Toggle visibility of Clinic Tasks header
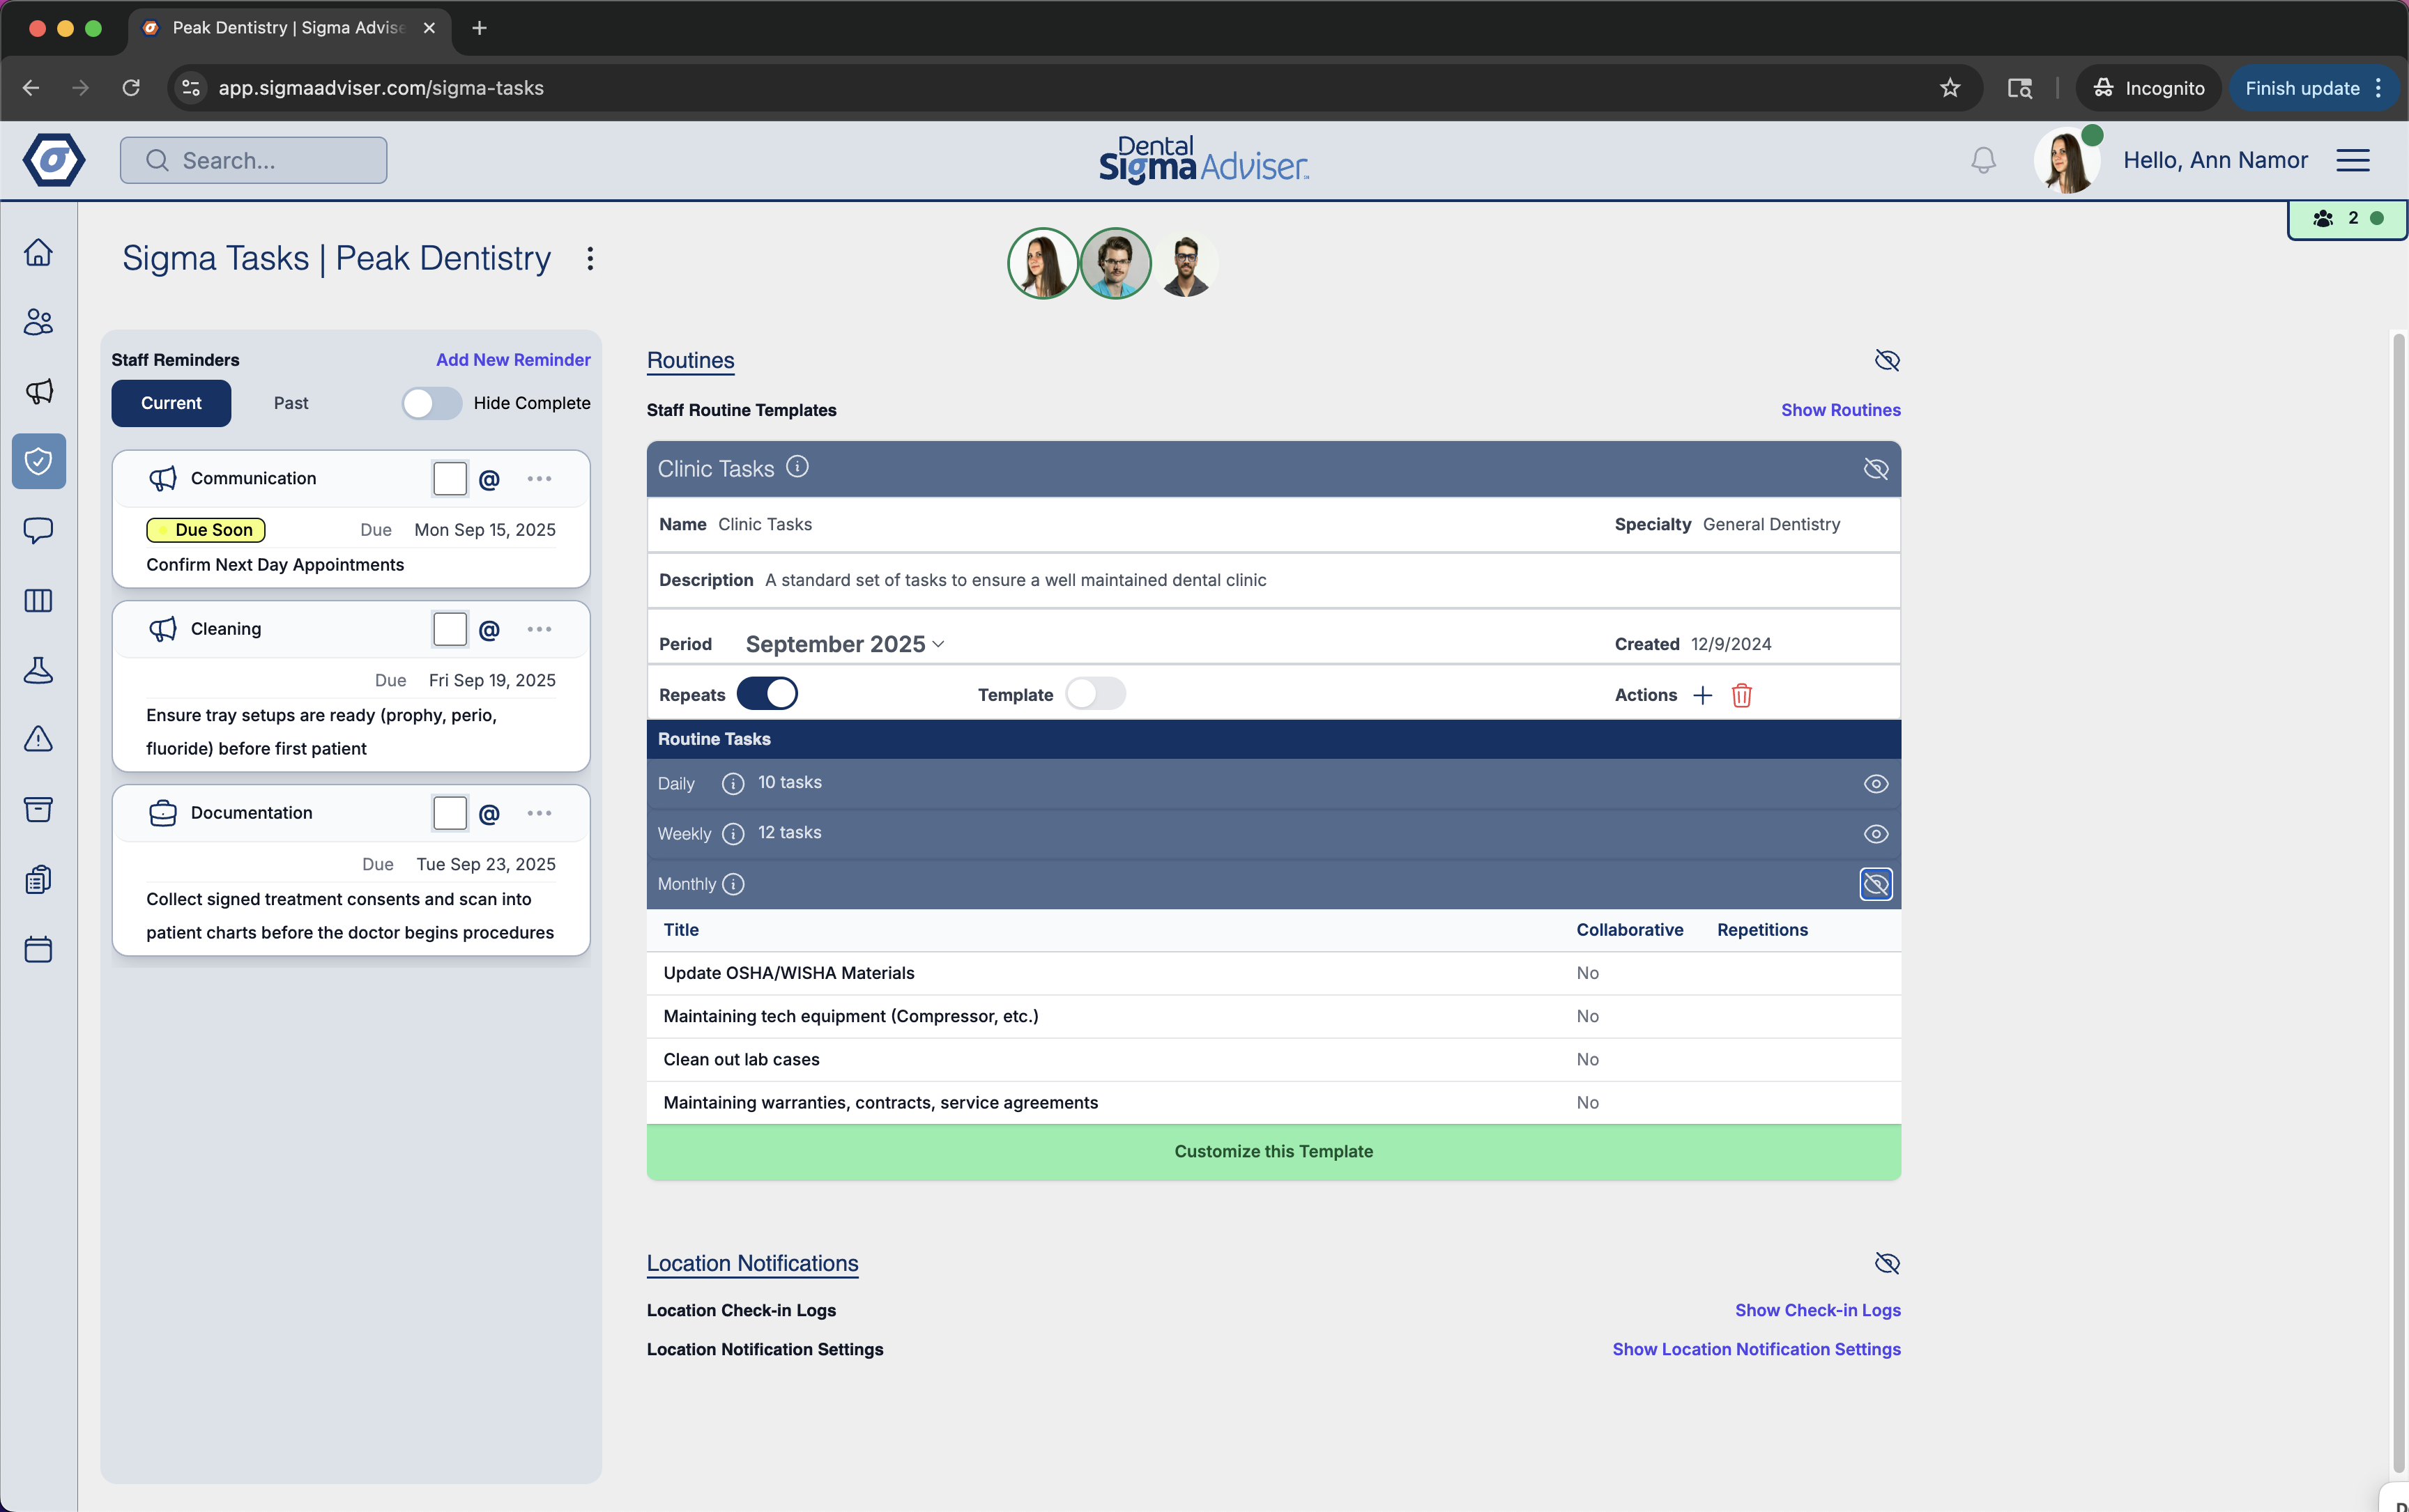Image resolution: width=2409 pixels, height=1512 pixels. [x=1876, y=468]
